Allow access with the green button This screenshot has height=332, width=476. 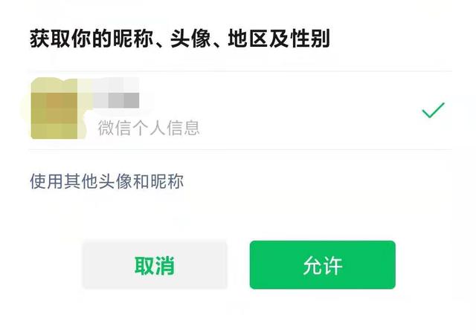click(x=322, y=265)
